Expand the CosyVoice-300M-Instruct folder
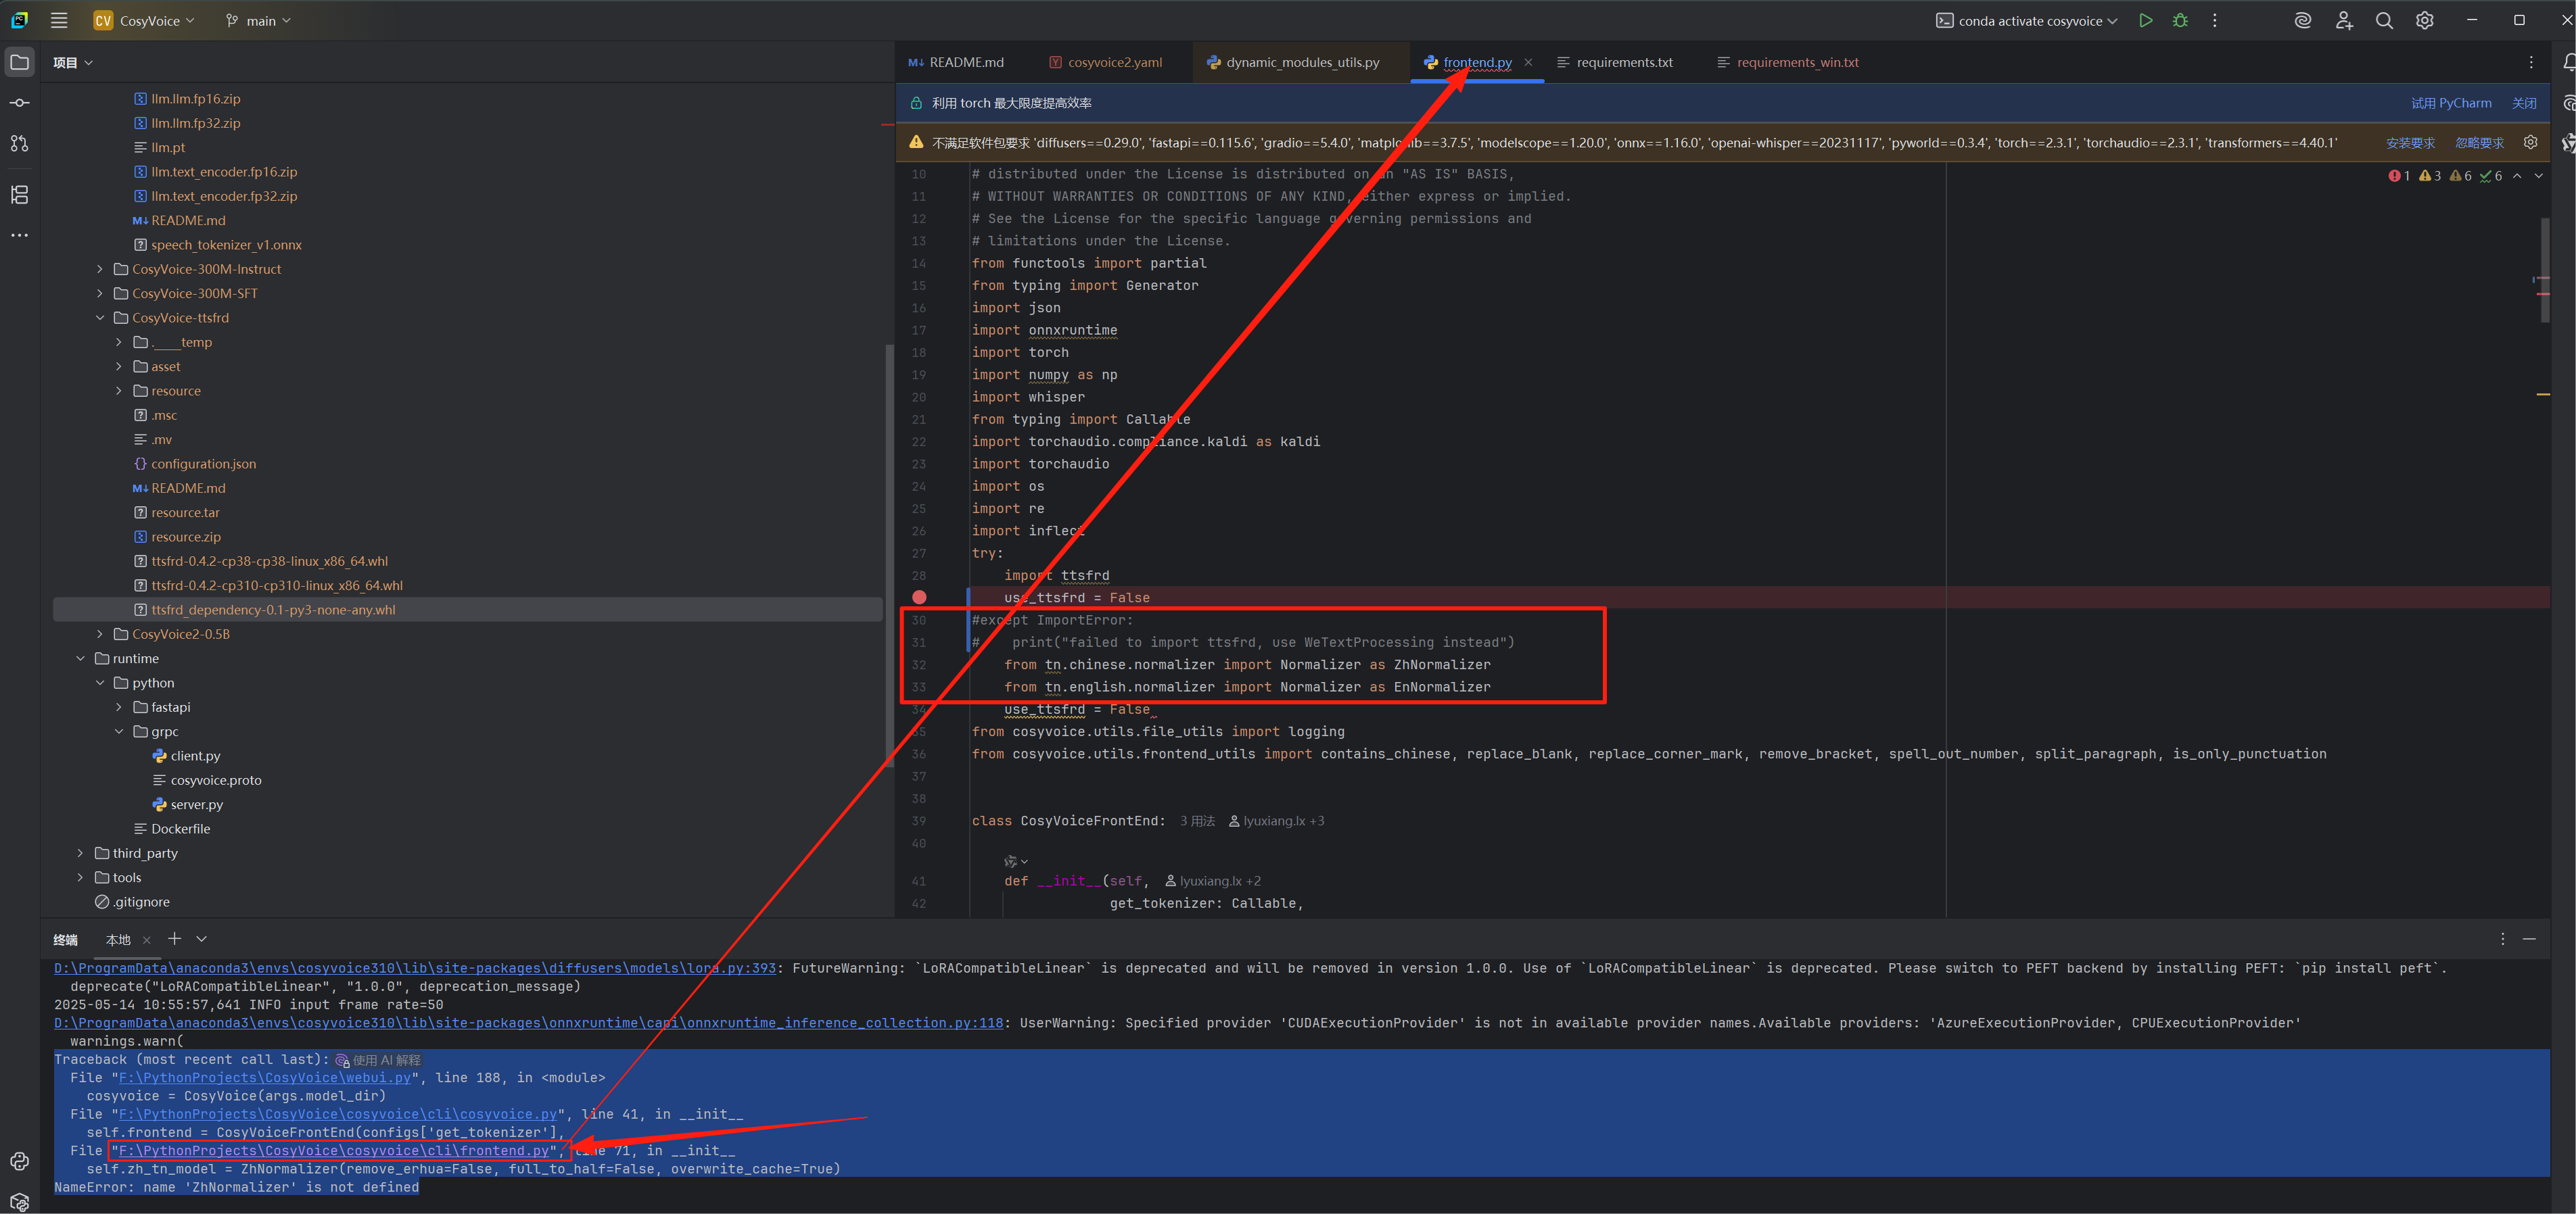The image size is (2576, 1214). click(100, 269)
